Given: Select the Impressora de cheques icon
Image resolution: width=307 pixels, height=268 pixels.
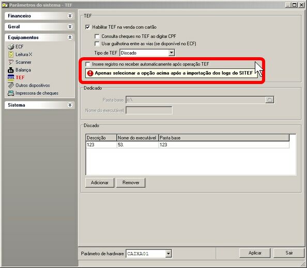Looking at the screenshot, I should [11, 93].
